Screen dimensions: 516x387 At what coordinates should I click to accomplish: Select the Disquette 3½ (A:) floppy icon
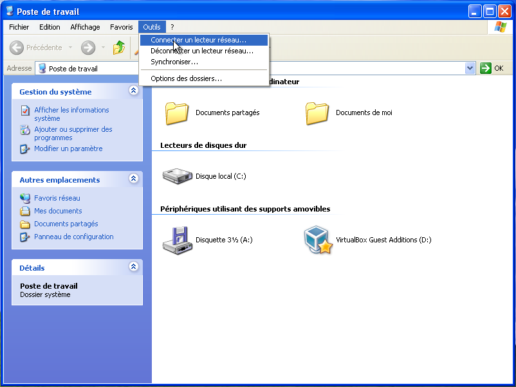coord(177,240)
